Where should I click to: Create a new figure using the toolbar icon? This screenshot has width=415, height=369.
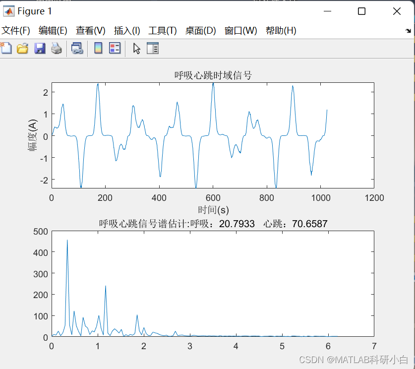tap(7, 48)
